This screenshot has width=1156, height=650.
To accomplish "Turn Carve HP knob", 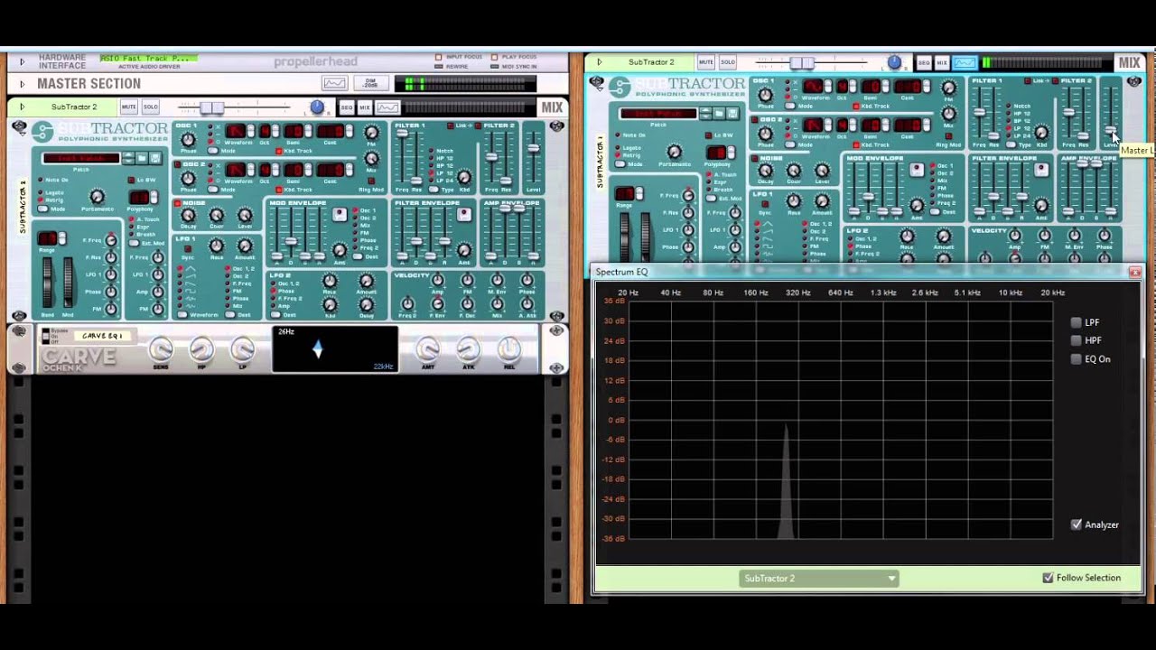I will tap(201, 348).
